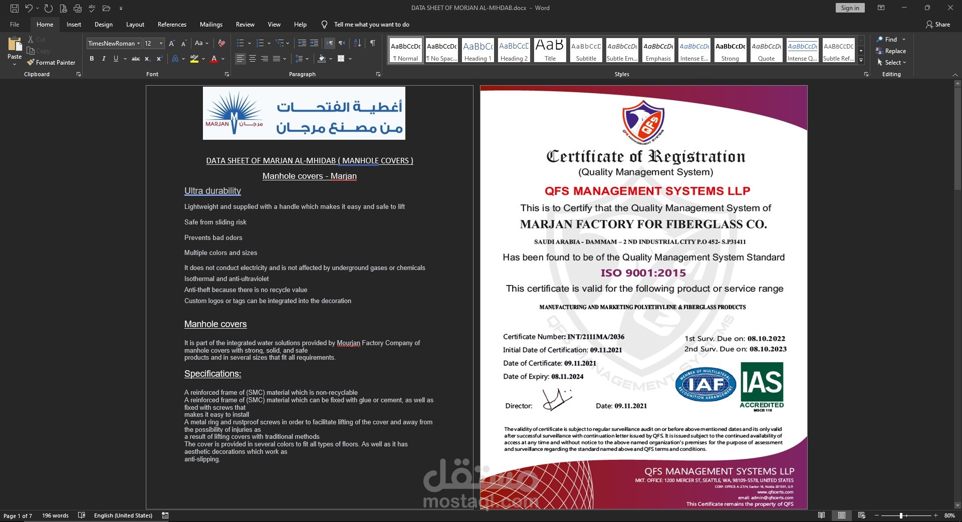Toggle paragraph marks visibility

tap(372, 43)
